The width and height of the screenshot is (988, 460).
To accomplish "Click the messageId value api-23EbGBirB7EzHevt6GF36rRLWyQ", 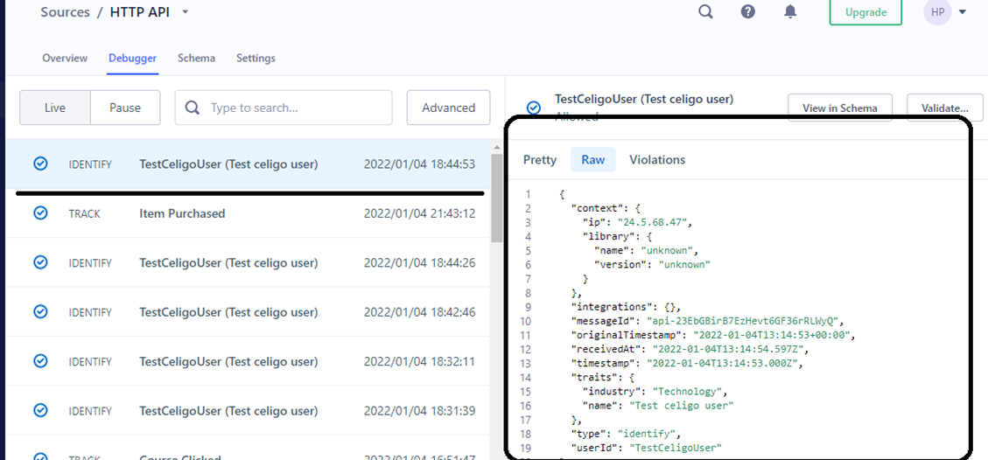I will [744, 321].
